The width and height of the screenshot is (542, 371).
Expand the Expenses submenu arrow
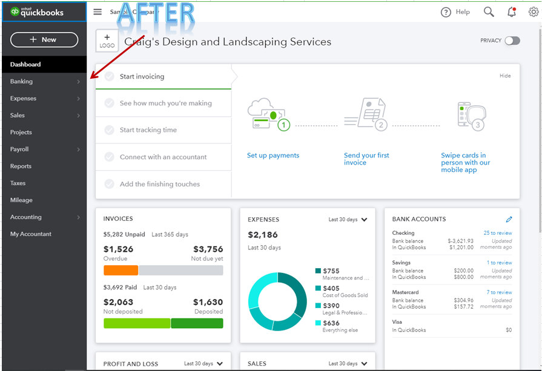coord(79,99)
